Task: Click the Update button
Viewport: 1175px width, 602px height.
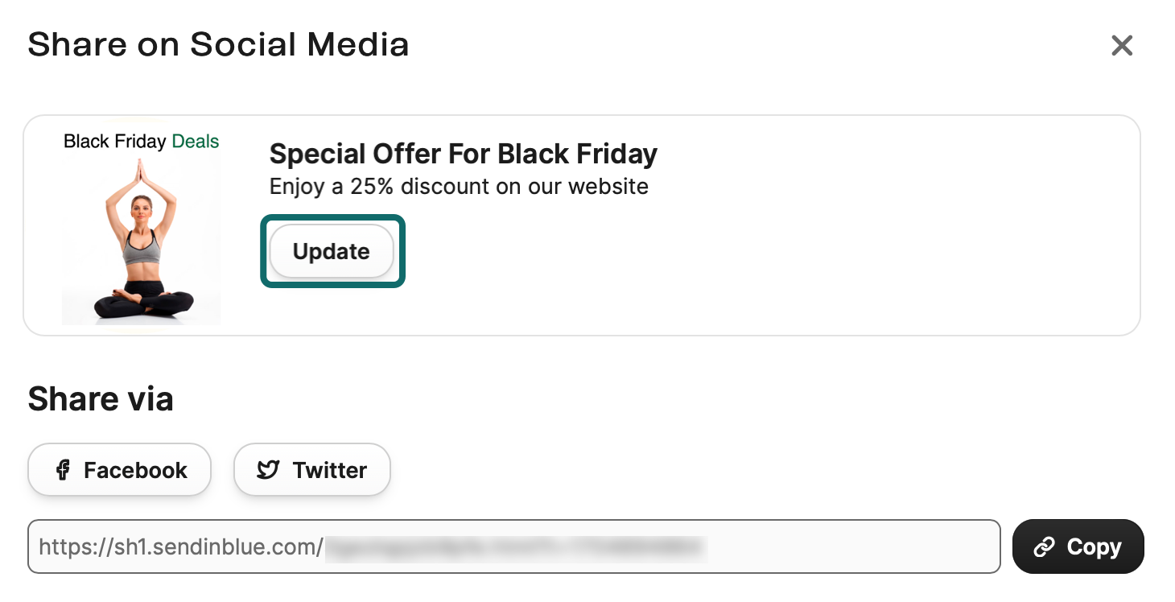Action: coord(331,252)
